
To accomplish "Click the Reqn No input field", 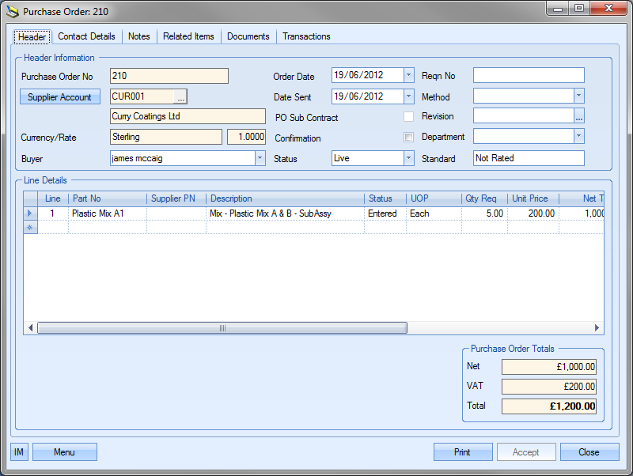I will point(528,76).
